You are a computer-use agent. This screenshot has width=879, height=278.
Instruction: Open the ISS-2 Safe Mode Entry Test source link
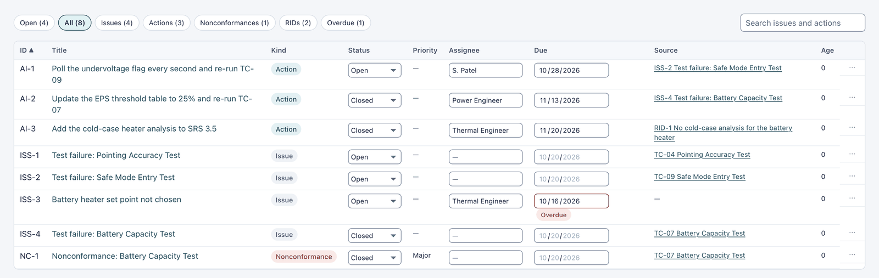point(717,68)
